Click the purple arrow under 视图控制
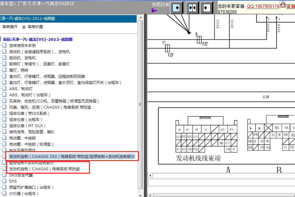The image size is (295, 197). coord(155,10)
